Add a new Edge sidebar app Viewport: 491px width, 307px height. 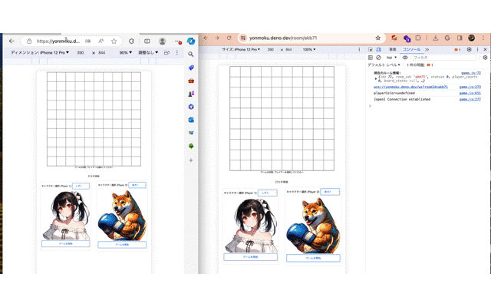coord(191,160)
